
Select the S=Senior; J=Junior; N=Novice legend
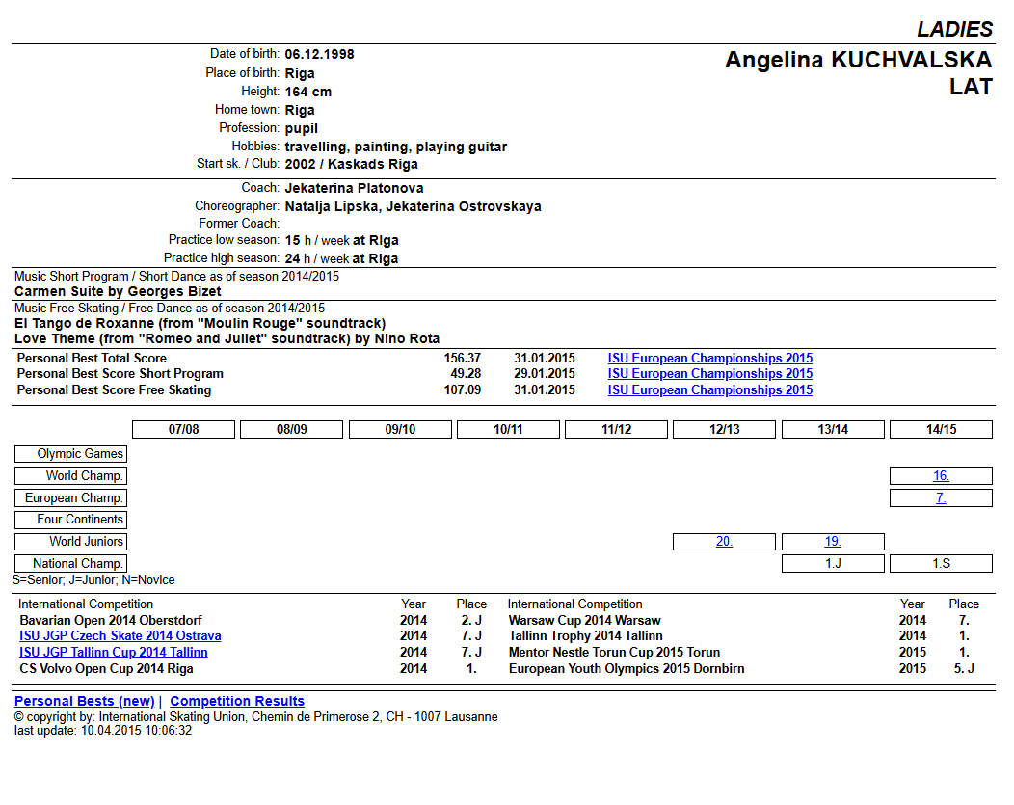[x=93, y=580]
